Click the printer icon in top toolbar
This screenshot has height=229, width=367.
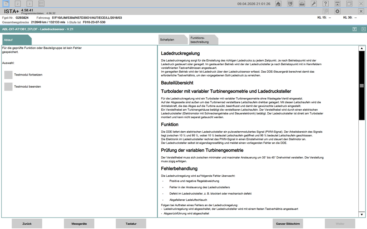302,4
